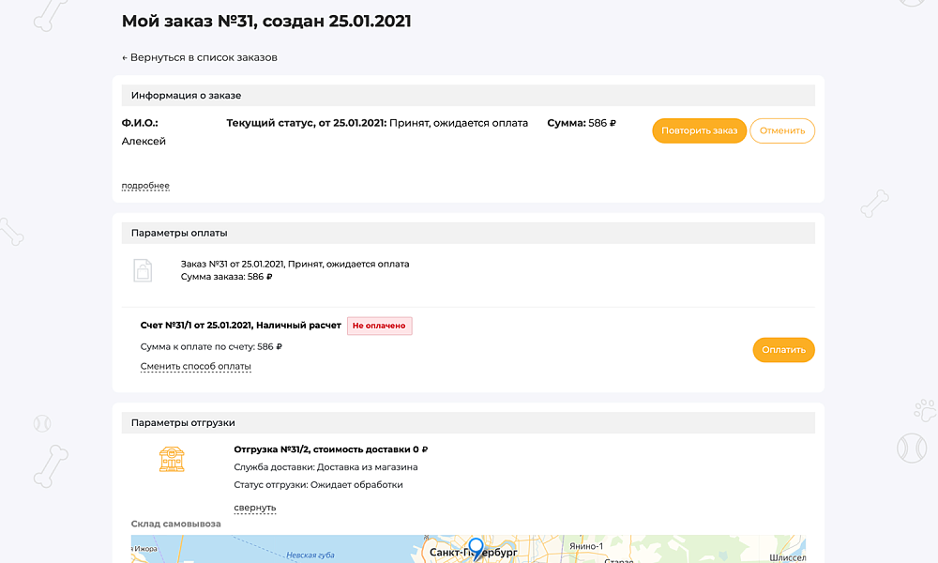This screenshot has height=563, width=938.
Task: Click the 'Параметры оплаты' section header
Action: point(179,233)
